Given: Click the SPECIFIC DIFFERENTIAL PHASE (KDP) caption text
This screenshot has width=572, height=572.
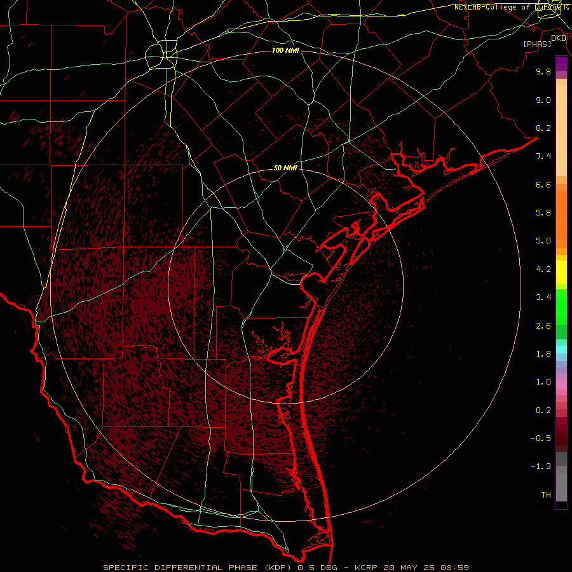Looking at the screenshot, I should click(199, 568).
